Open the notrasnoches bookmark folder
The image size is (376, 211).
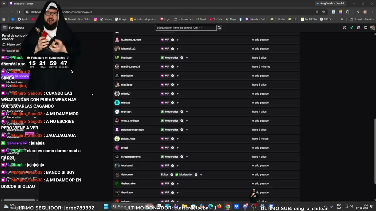183,19
